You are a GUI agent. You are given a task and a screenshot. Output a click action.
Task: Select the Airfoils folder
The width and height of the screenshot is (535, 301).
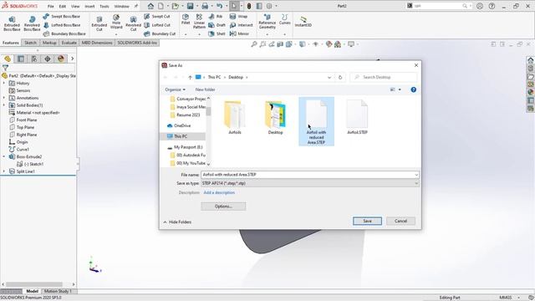coord(235,117)
